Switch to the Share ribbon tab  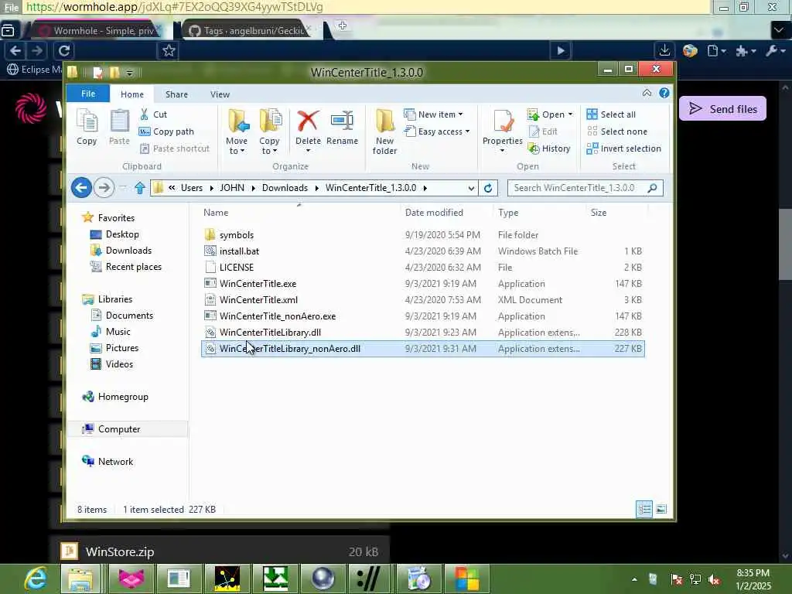click(177, 94)
